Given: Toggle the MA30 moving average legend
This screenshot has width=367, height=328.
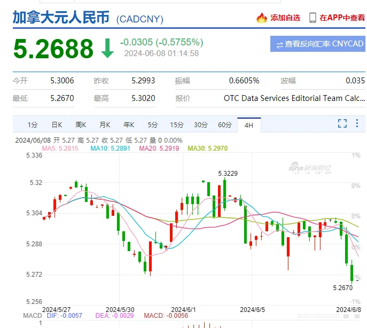Looking at the screenshot, I should coord(206,148).
